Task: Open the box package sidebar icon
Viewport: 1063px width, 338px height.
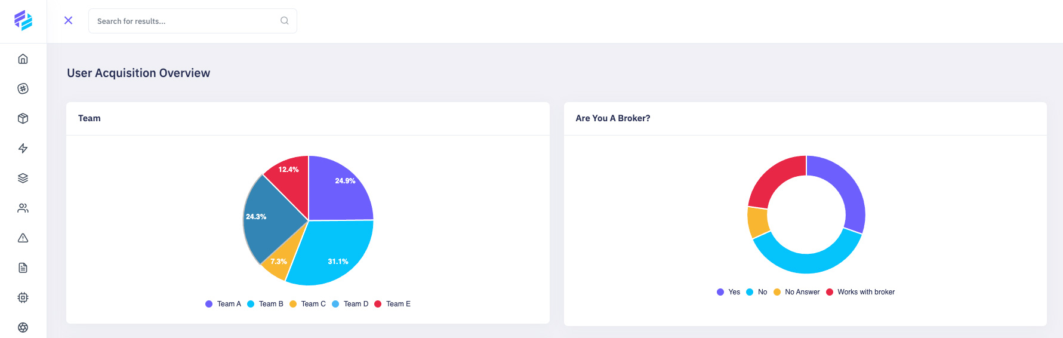Action: [x=23, y=118]
